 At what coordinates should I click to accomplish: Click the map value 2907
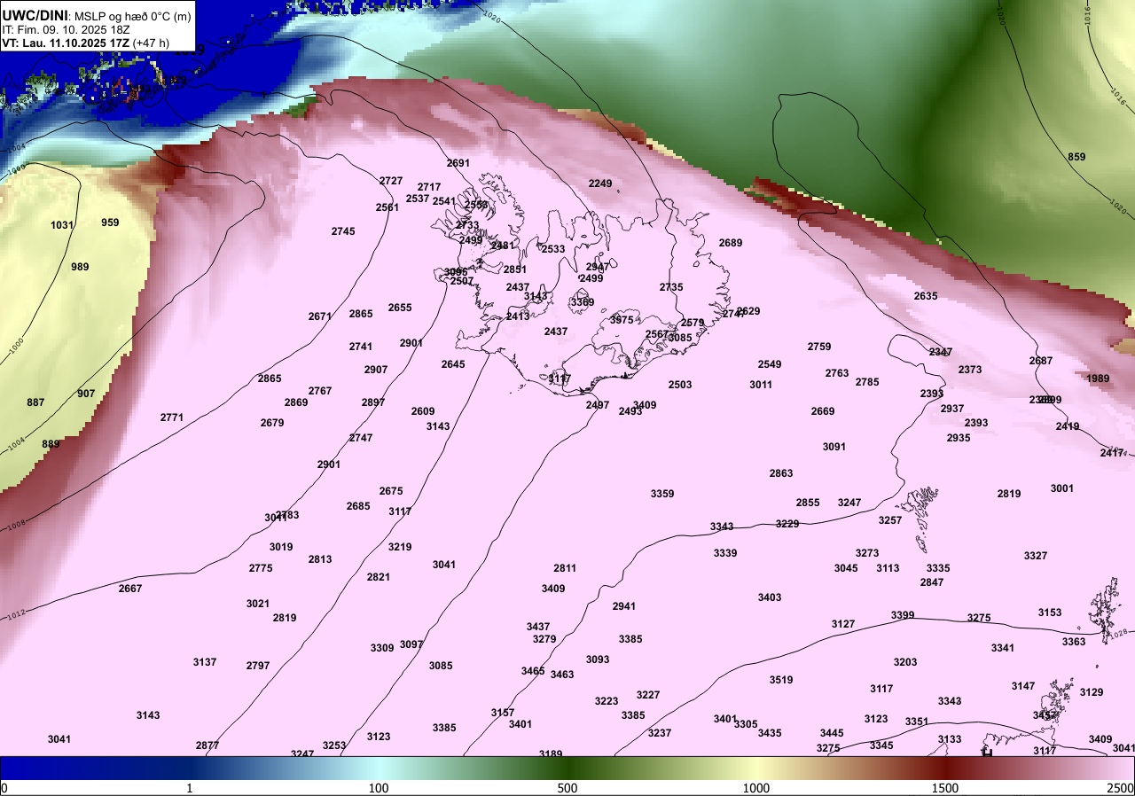click(376, 370)
